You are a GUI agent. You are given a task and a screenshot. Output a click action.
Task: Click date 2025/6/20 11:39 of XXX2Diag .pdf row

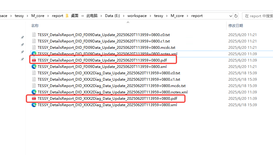(x=243, y=99)
